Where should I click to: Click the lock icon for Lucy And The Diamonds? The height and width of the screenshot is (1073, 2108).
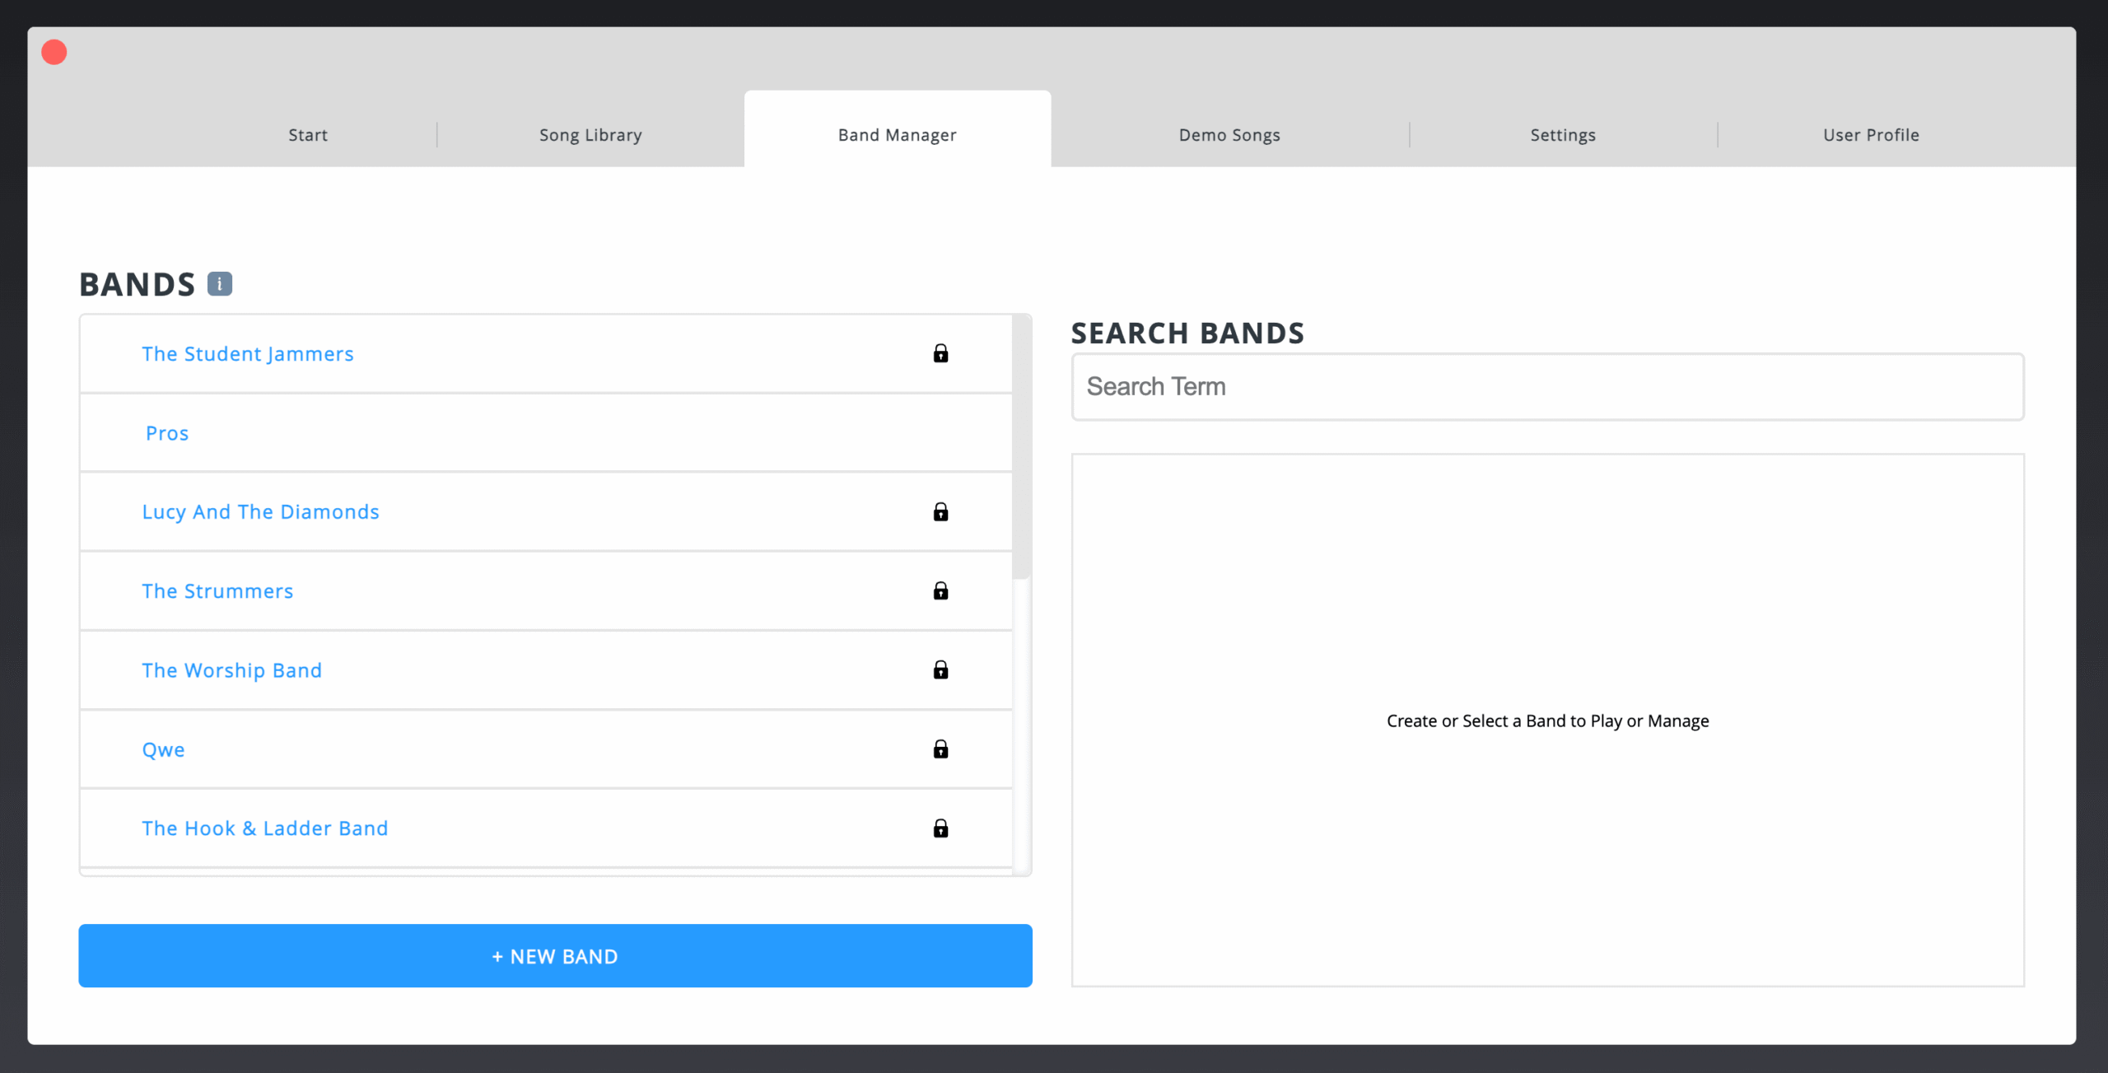pos(940,512)
